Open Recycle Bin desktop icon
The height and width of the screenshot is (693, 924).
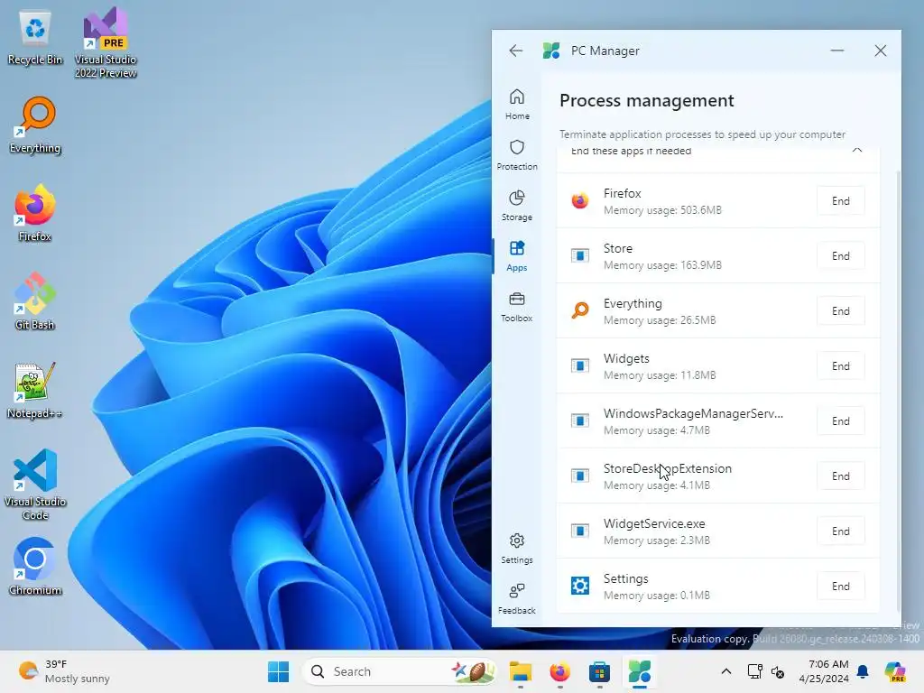(35, 38)
